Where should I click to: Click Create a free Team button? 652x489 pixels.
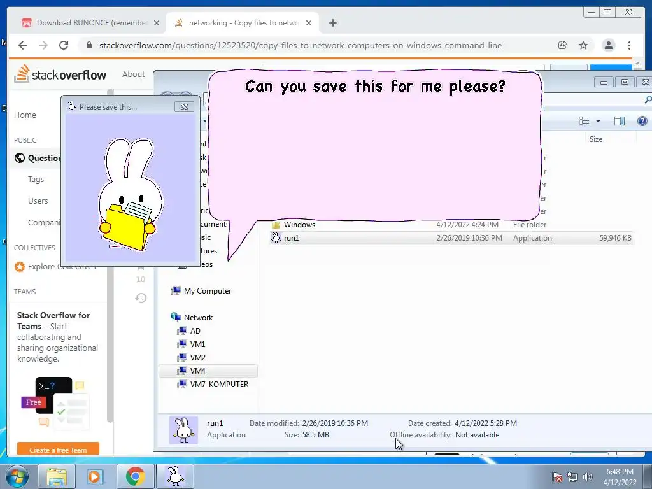[58, 450]
